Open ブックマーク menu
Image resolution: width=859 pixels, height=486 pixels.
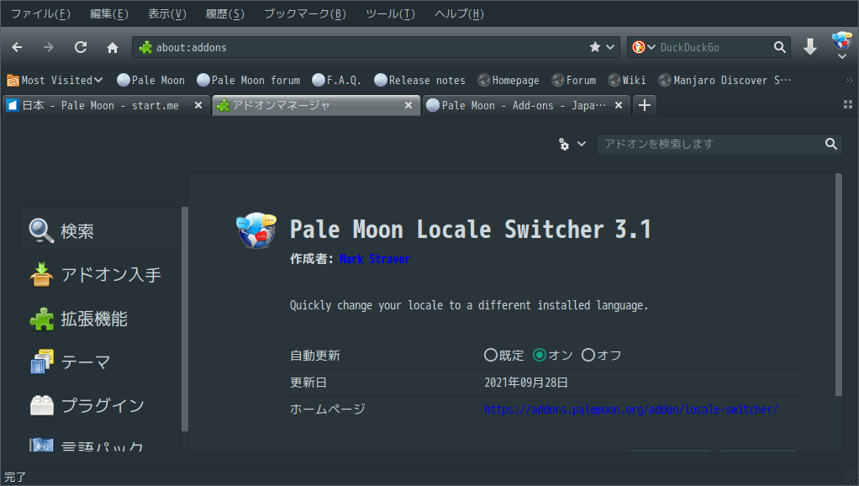pyautogui.click(x=305, y=13)
